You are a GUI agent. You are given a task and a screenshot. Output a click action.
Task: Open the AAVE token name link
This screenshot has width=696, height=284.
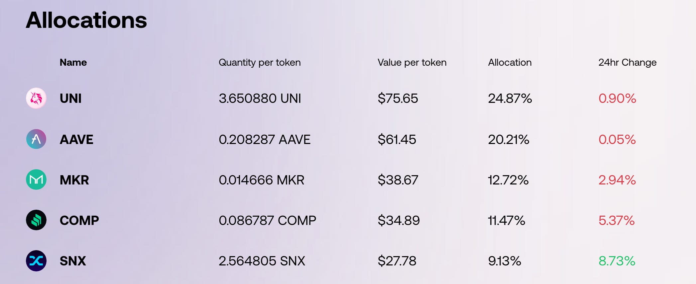coord(76,139)
